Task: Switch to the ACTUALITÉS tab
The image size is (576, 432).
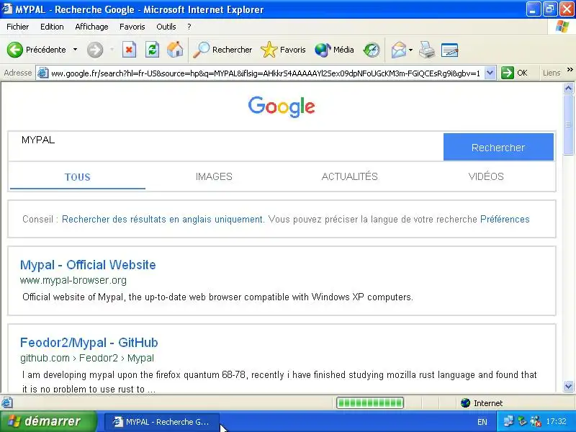Action: tap(349, 176)
